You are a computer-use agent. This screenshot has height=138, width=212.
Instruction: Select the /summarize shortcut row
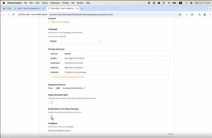coord(109,63)
